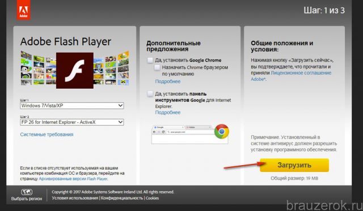Click the world map region icon
The image size is (363, 211).
[27, 192]
